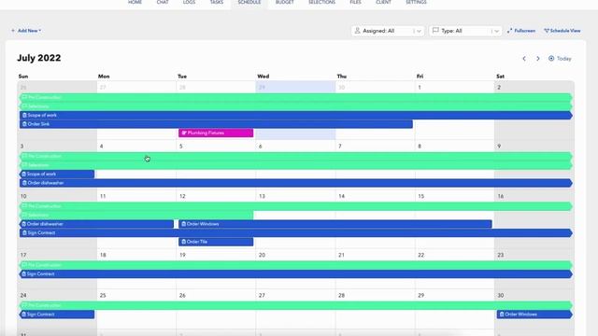
Task: Open the FILES tab
Action: (355, 2)
